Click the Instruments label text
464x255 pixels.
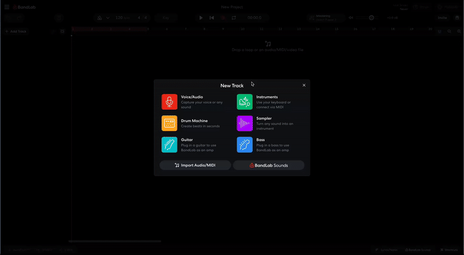[267, 97]
